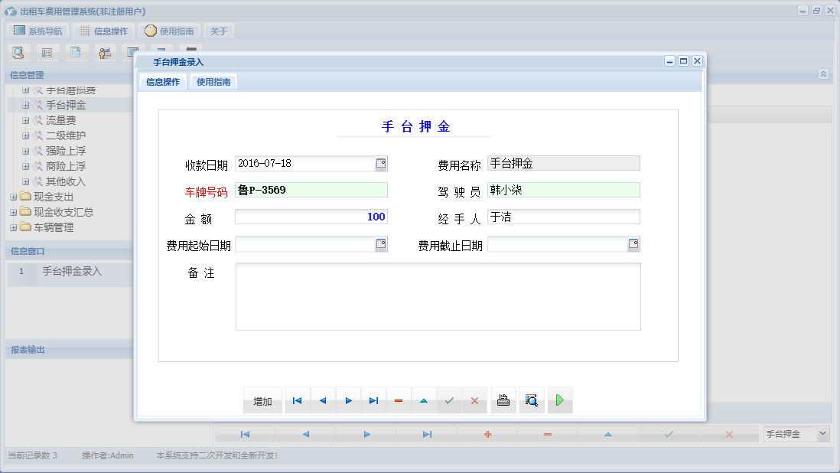Open the search magnifier icon in main toolbar
Image resolution: width=840 pixels, height=473 pixels.
[18, 52]
